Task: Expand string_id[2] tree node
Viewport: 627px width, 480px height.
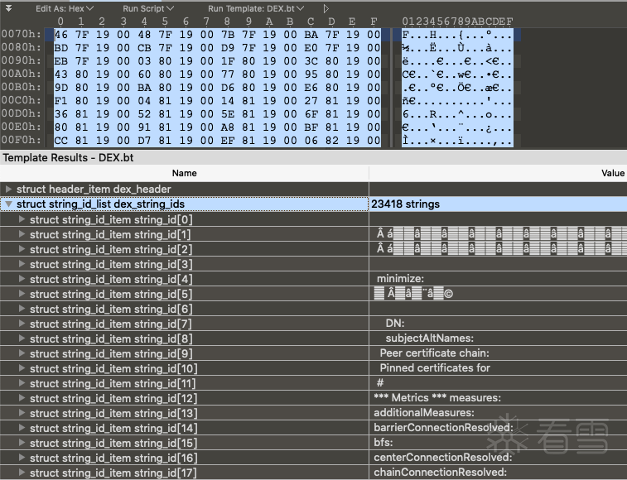Action: (x=22, y=249)
